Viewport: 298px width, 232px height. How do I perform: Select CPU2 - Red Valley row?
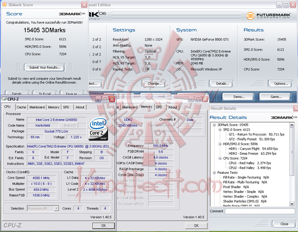pyautogui.click(x=250, y=168)
